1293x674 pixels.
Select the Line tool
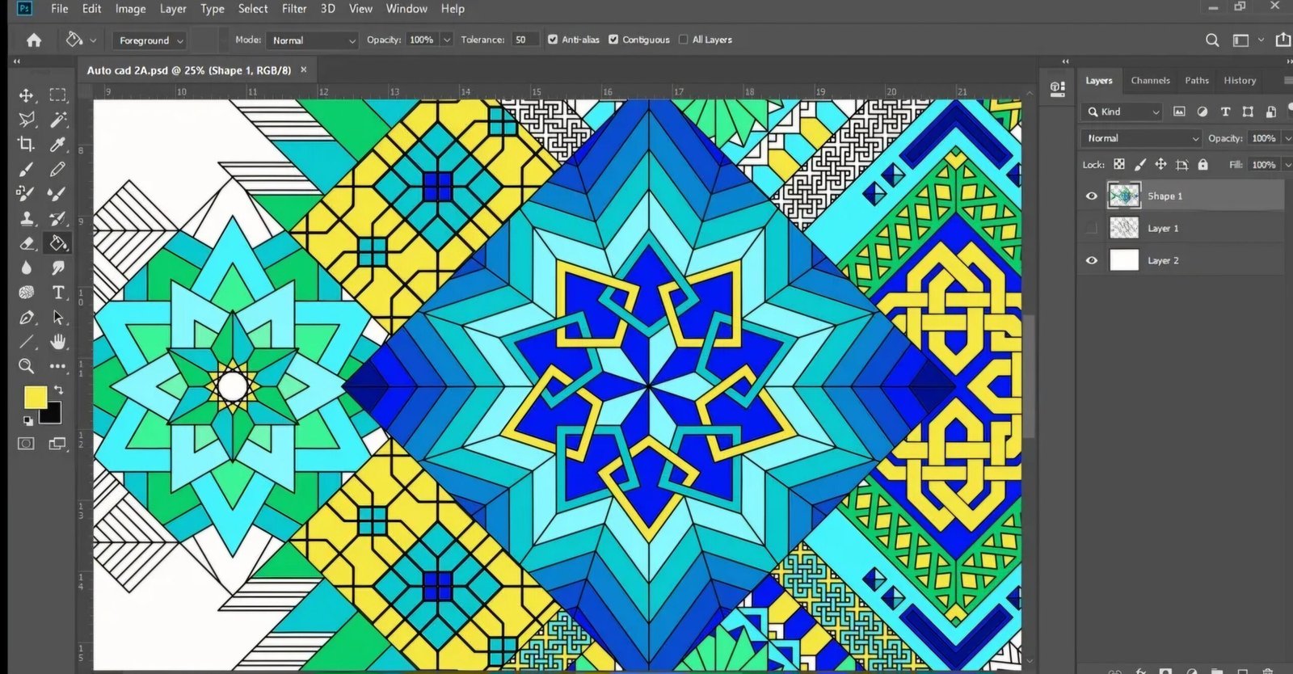pos(26,342)
